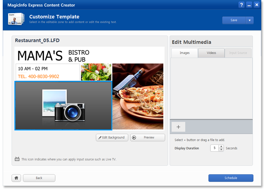The height and width of the screenshot is (189, 264).
Task: Click the Live TV input source icon
Action: pos(17,159)
